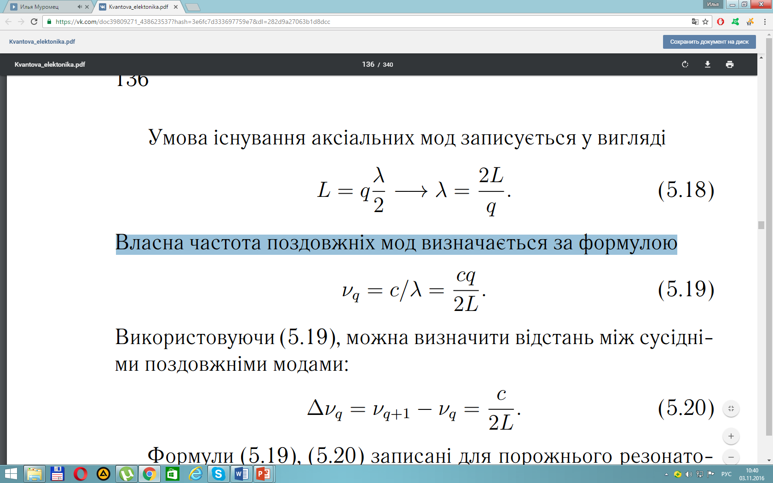Screen dimensions: 773x483
Task: Open the Windows Start menu
Action: tap(10, 474)
